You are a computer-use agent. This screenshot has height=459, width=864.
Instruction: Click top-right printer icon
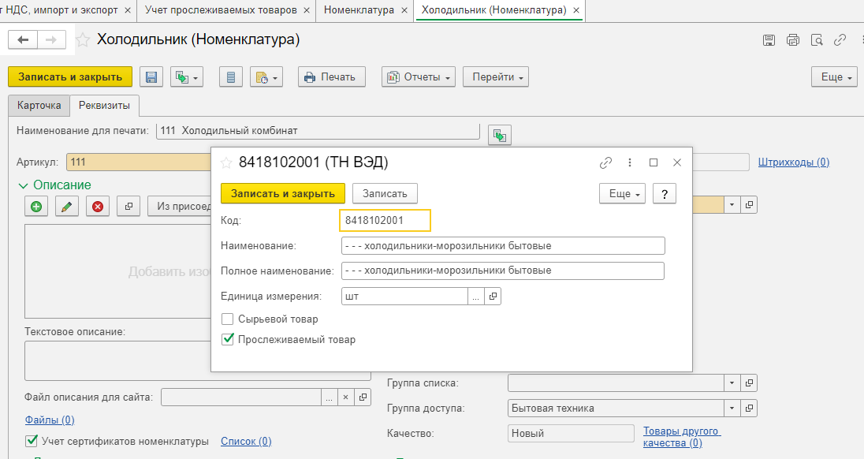(x=793, y=39)
